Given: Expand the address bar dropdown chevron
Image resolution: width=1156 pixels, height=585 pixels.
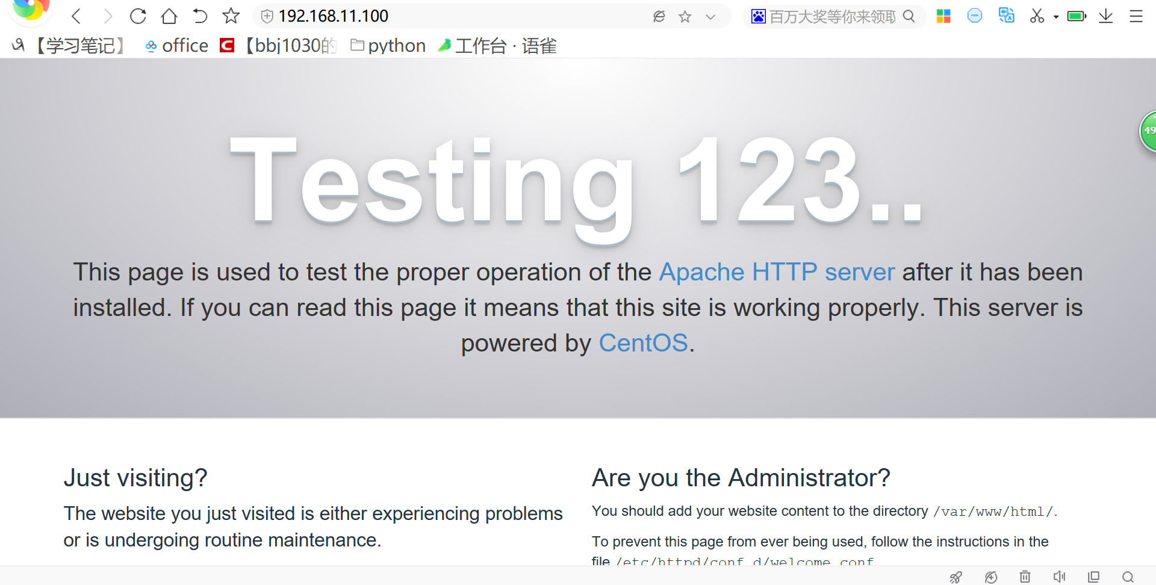Looking at the screenshot, I should [710, 17].
